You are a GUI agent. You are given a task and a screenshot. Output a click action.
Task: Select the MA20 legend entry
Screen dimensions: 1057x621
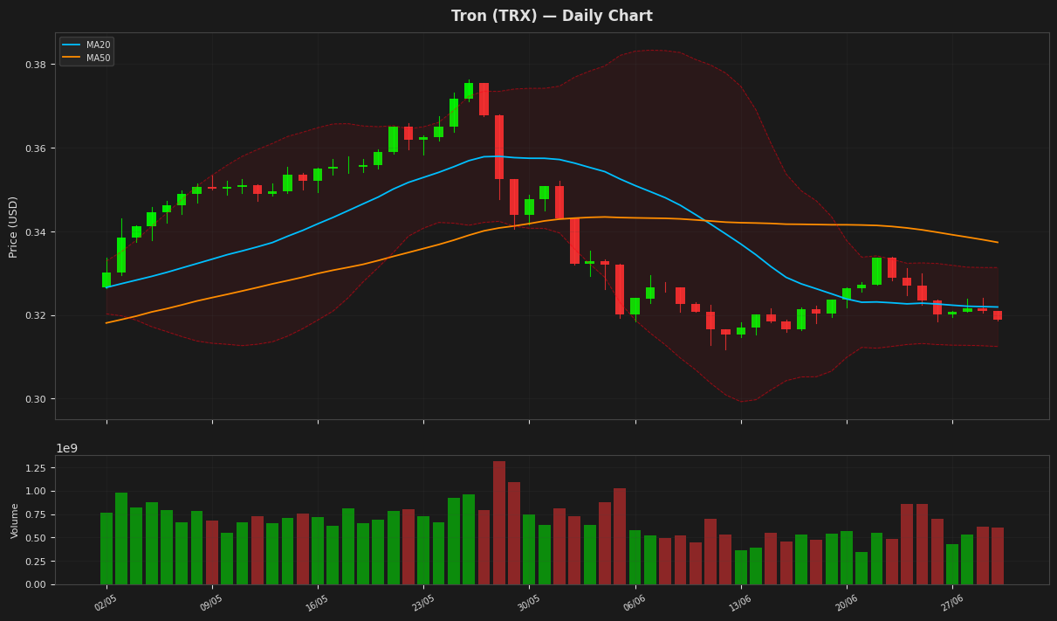[87, 45]
